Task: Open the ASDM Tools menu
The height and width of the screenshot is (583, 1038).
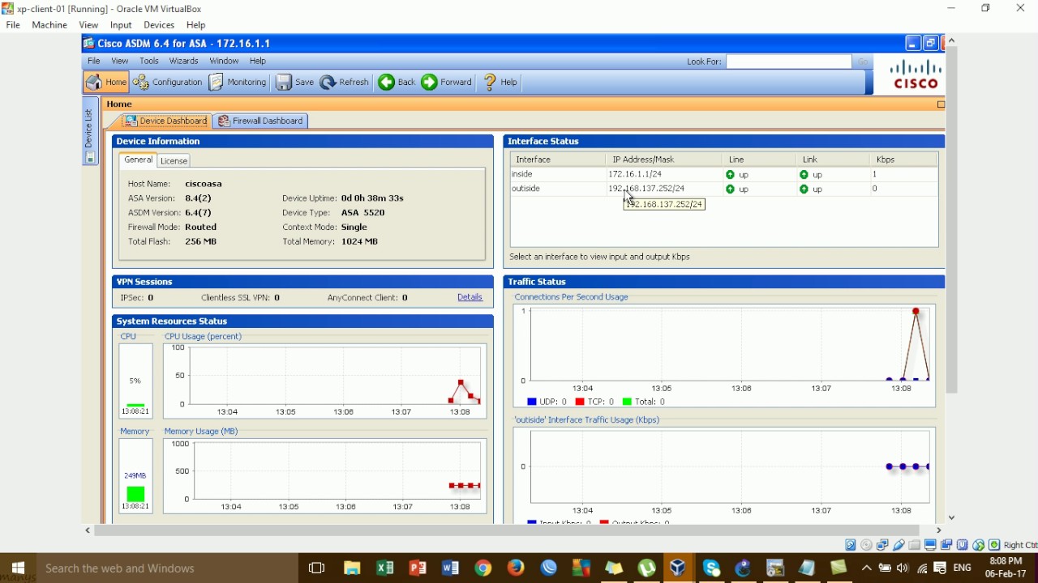Action: [x=149, y=61]
